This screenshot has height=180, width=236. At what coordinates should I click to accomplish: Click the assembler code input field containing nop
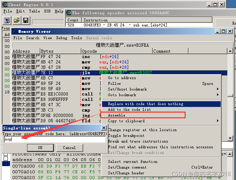55,139
